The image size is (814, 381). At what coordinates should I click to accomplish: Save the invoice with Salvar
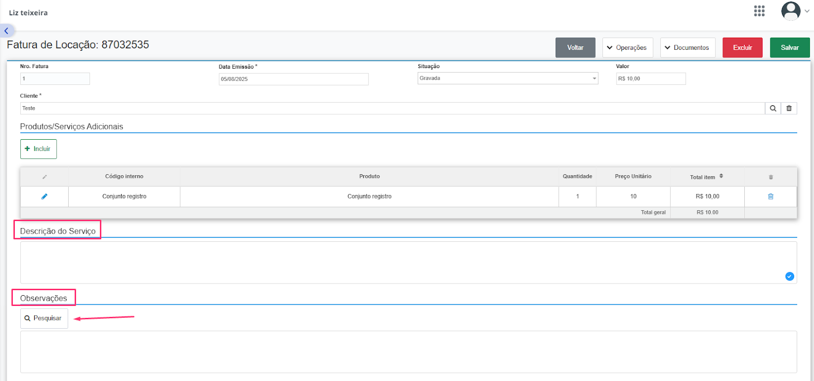[790, 48]
